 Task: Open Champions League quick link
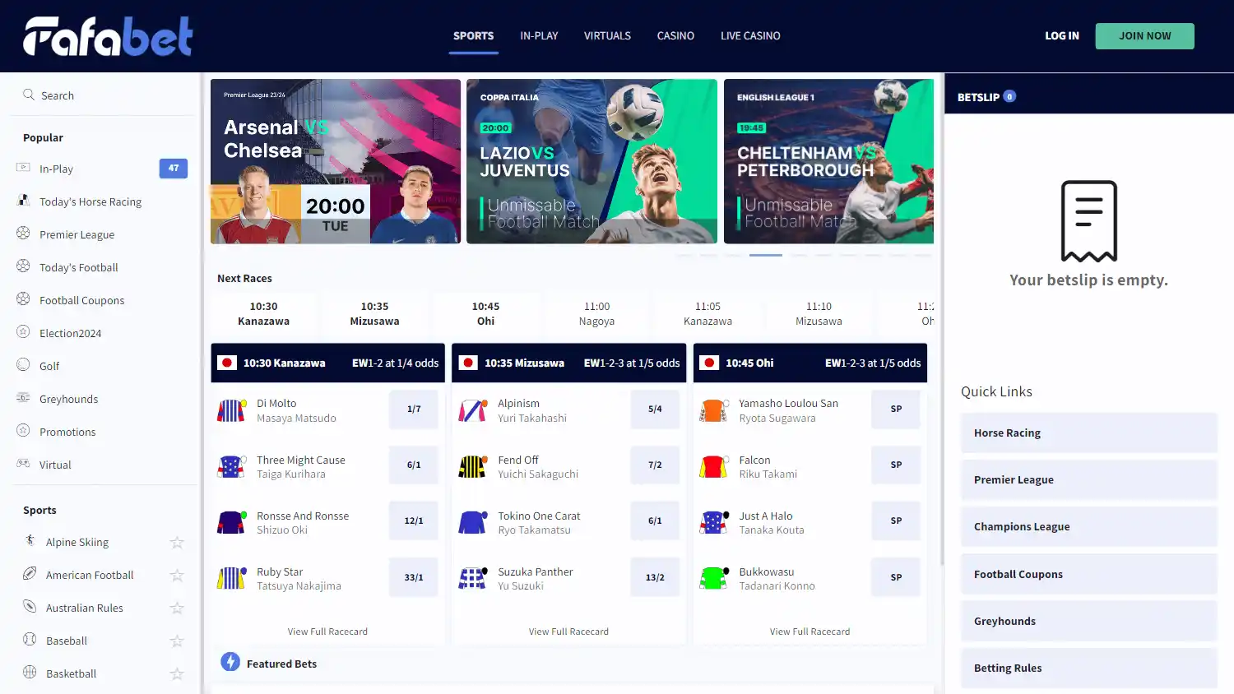click(x=1088, y=527)
